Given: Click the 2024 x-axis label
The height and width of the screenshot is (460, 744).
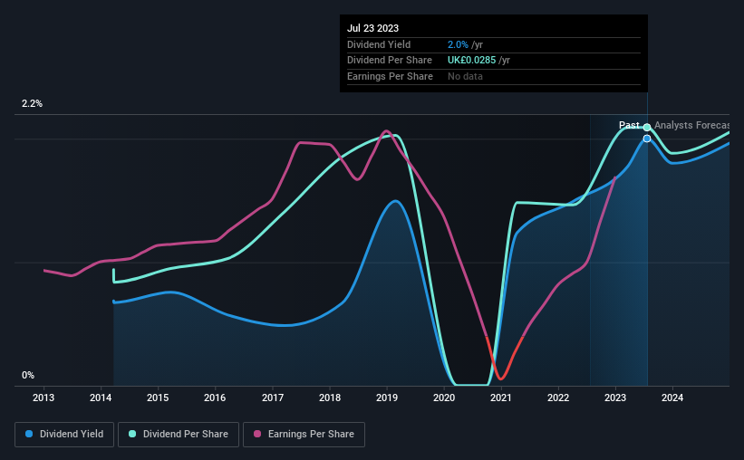Looking at the screenshot, I should (x=672, y=398).
